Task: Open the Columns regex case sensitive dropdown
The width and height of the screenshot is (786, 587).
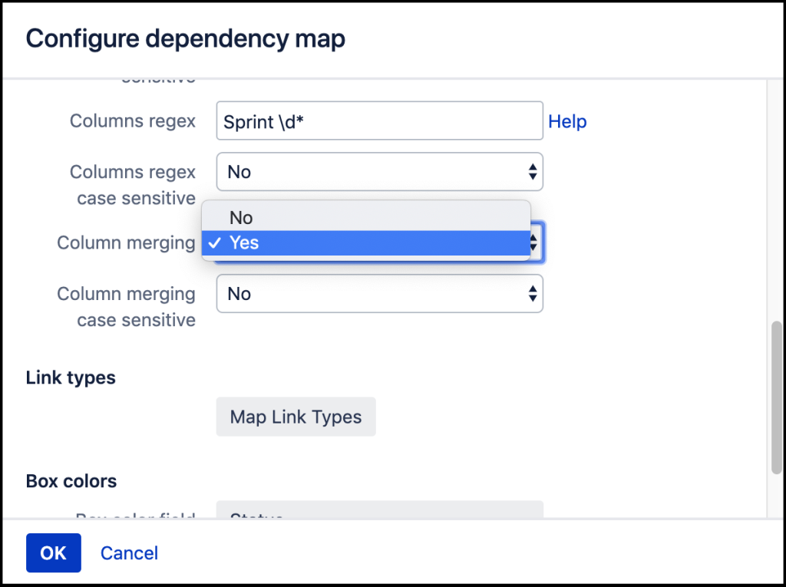Action: 379,172
